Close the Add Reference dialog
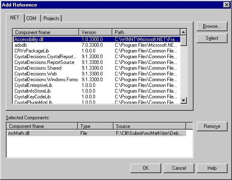 (x=226, y=5)
